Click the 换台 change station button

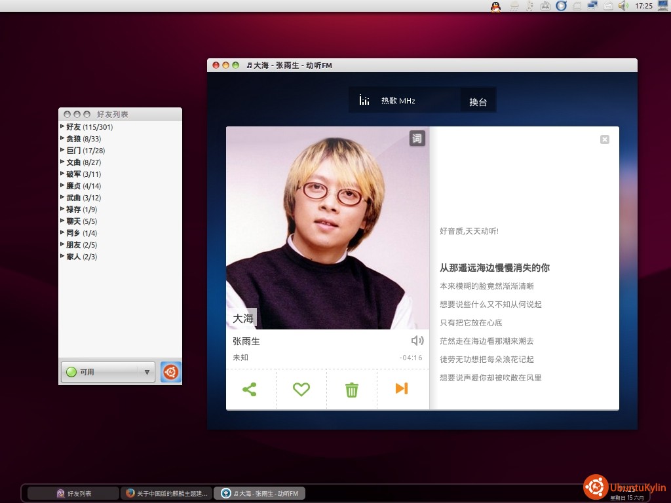point(478,102)
